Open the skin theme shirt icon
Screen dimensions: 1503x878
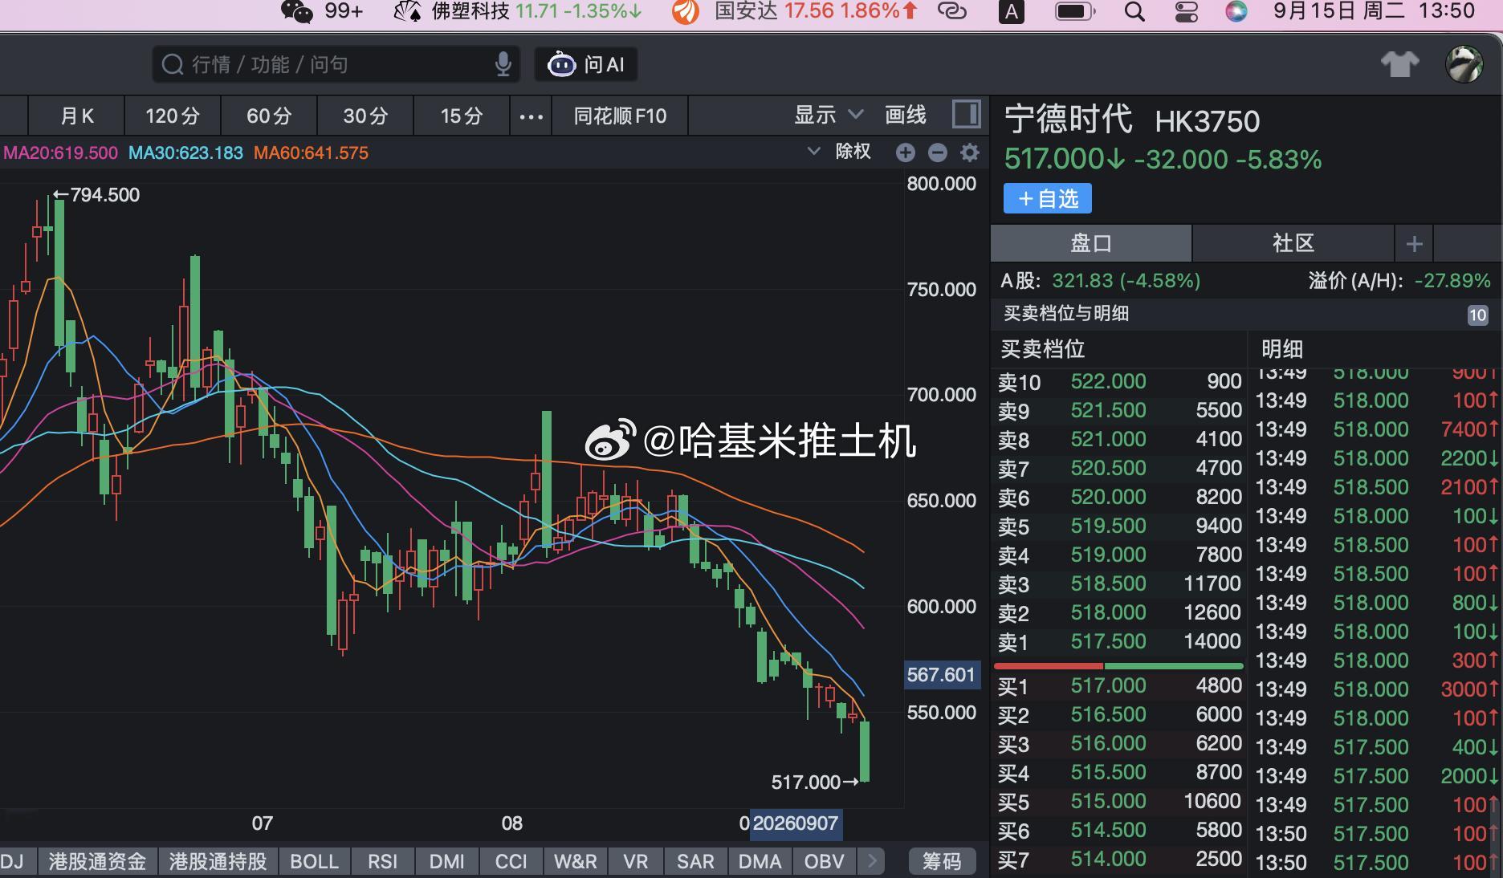pos(1400,64)
